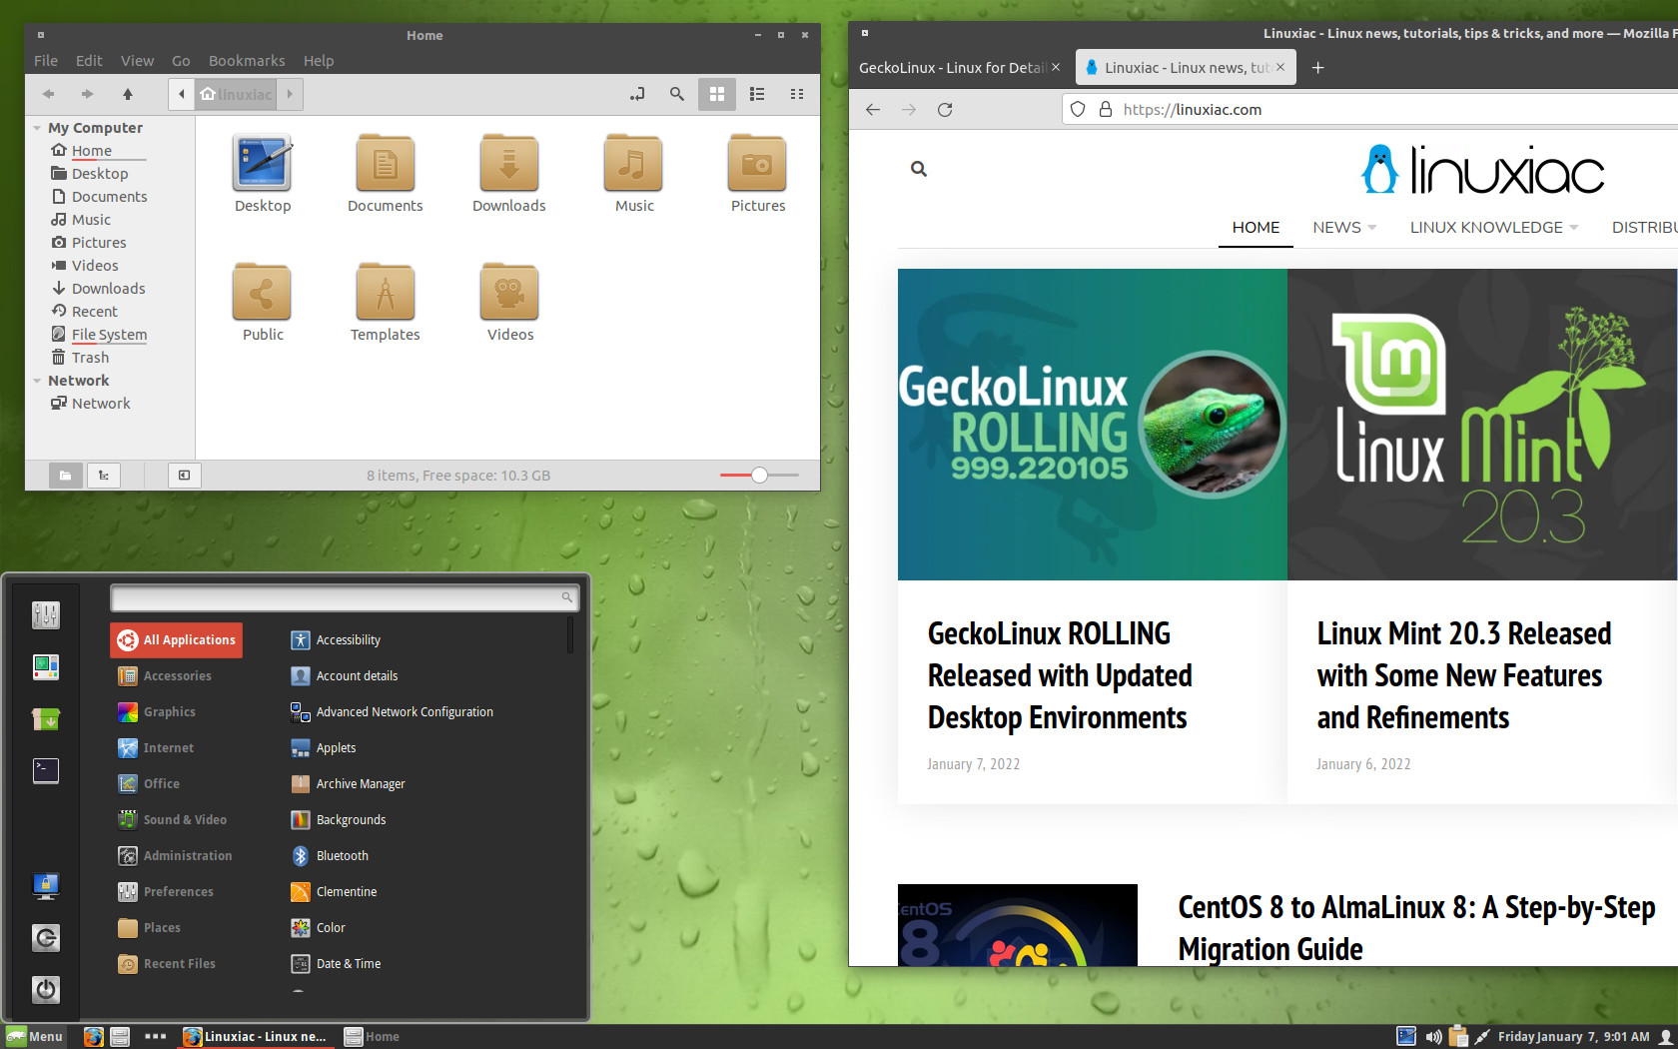Open Software Manager from menu favorites
The width and height of the screenshot is (1678, 1049).
[x=46, y=666]
